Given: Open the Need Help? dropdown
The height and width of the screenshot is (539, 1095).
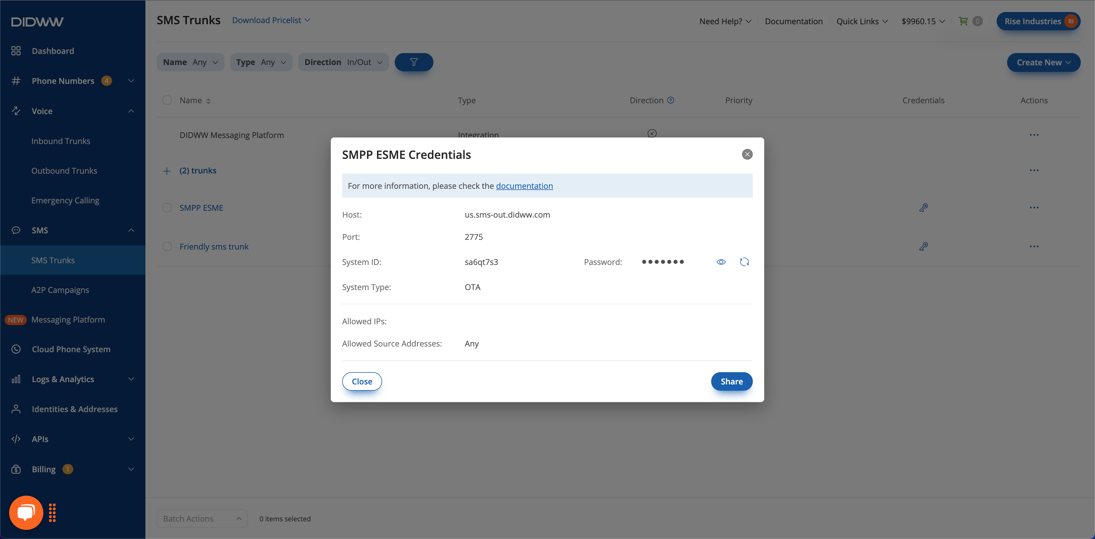Looking at the screenshot, I should click(725, 21).
